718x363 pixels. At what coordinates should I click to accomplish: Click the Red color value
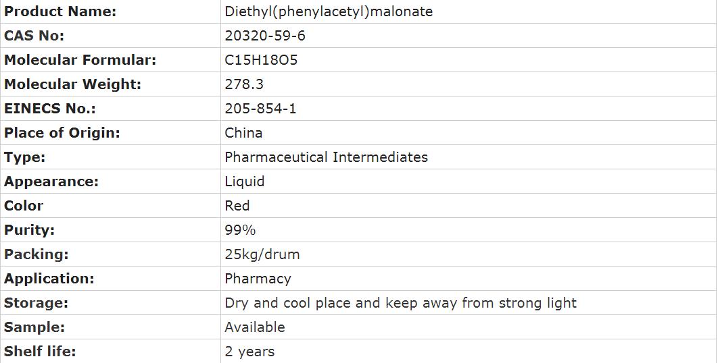click(237, 206)
